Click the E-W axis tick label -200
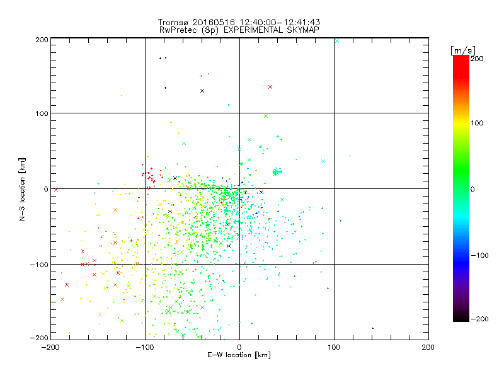 tap(50, 347)
